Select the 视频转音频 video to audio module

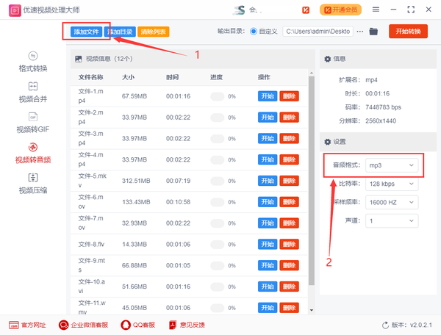click(x=33, y=153)
